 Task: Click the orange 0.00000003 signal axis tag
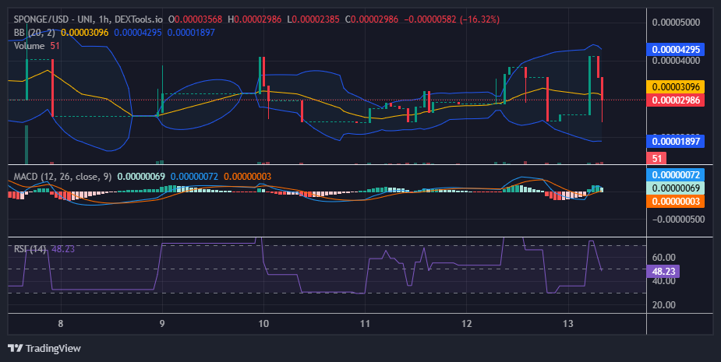[676, 201]
